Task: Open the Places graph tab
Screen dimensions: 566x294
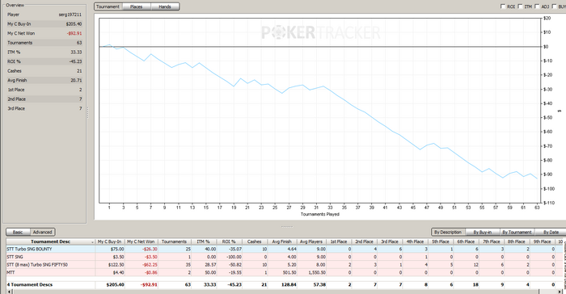Action: coord(136,6)
